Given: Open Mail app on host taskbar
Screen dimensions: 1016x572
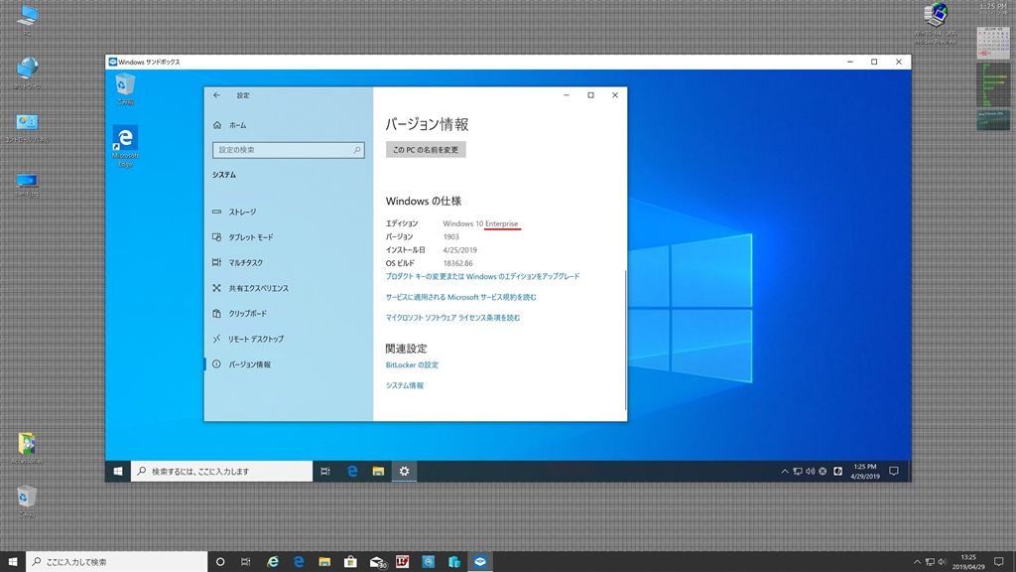Looking at the screenshot, I should (x=377, y=562).
